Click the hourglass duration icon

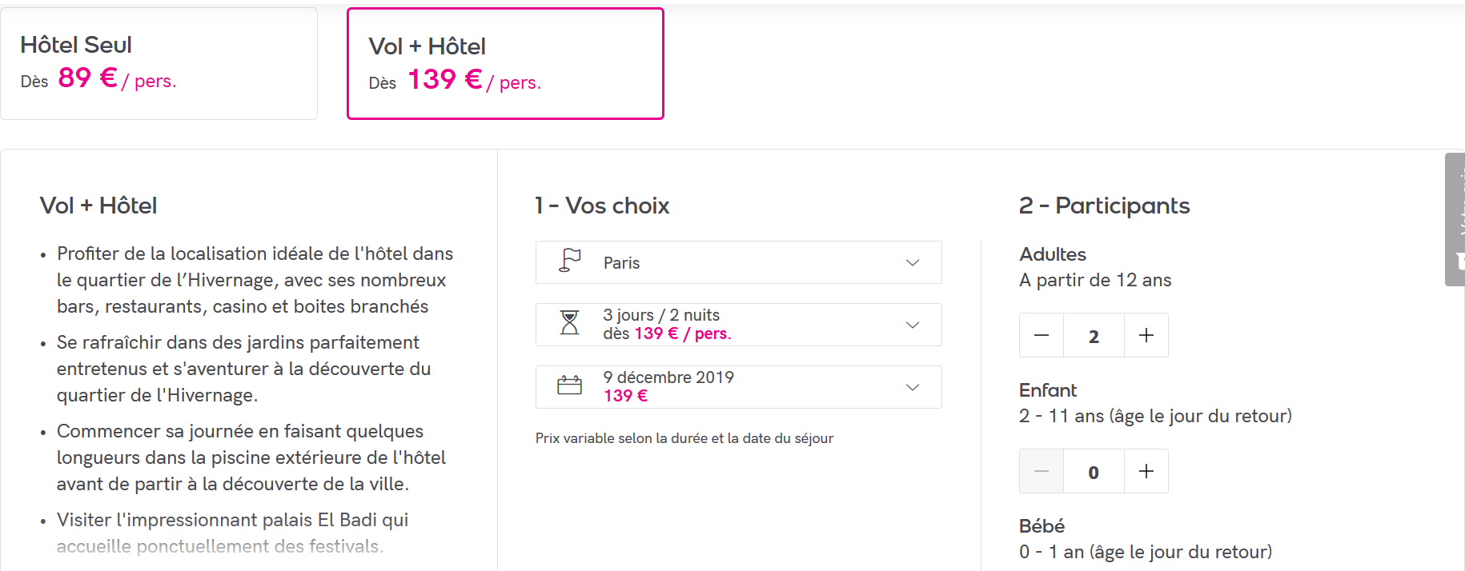569,323
